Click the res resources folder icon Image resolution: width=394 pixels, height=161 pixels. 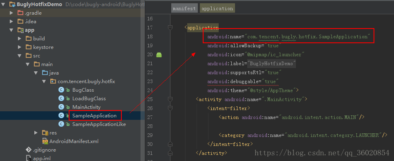pos(45,132)
